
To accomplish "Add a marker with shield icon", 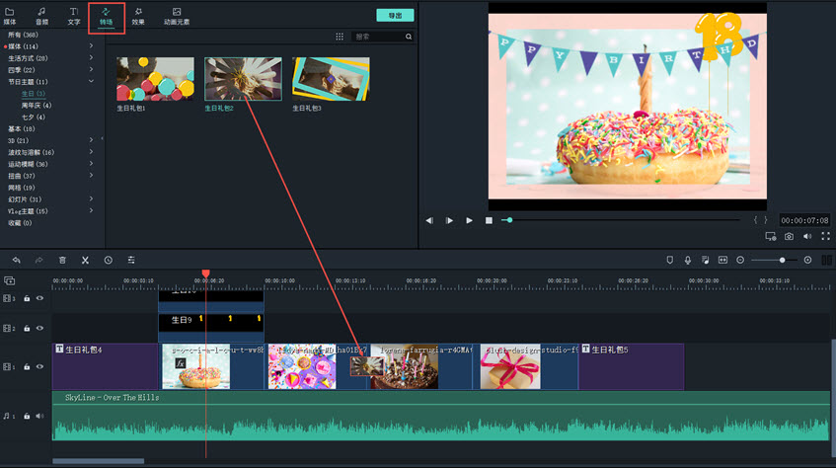I will 669,260.
